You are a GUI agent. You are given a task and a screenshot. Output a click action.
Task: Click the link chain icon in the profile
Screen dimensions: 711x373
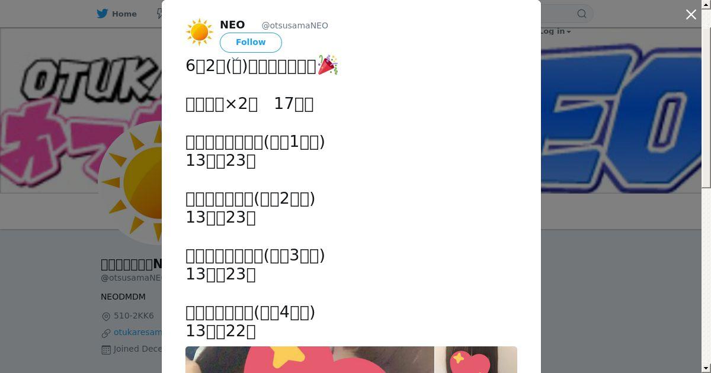tap(106, 333)
